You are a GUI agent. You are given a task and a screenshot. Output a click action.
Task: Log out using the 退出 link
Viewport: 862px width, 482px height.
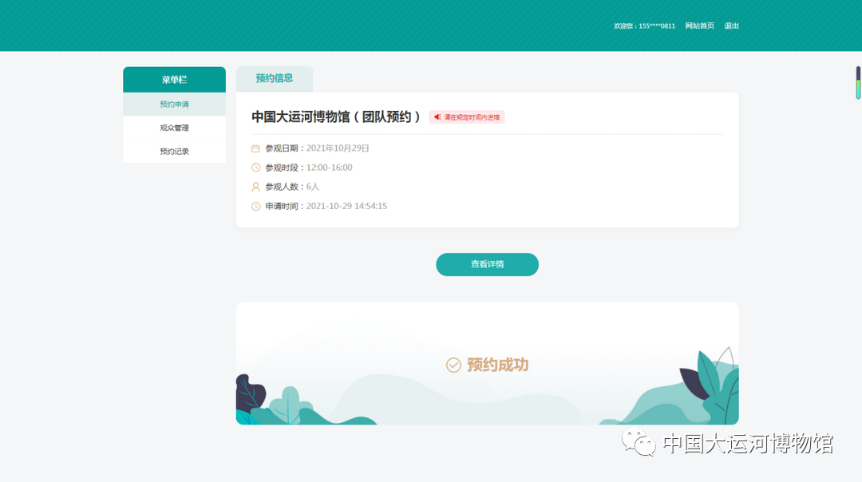[x=731, y=26]
